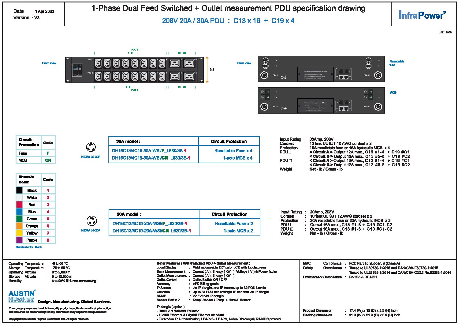This screenshot has height=324, width=458.
Task: Click the '208V 20A / 30A PDU' subtitle
Action: tap(228, 21)
